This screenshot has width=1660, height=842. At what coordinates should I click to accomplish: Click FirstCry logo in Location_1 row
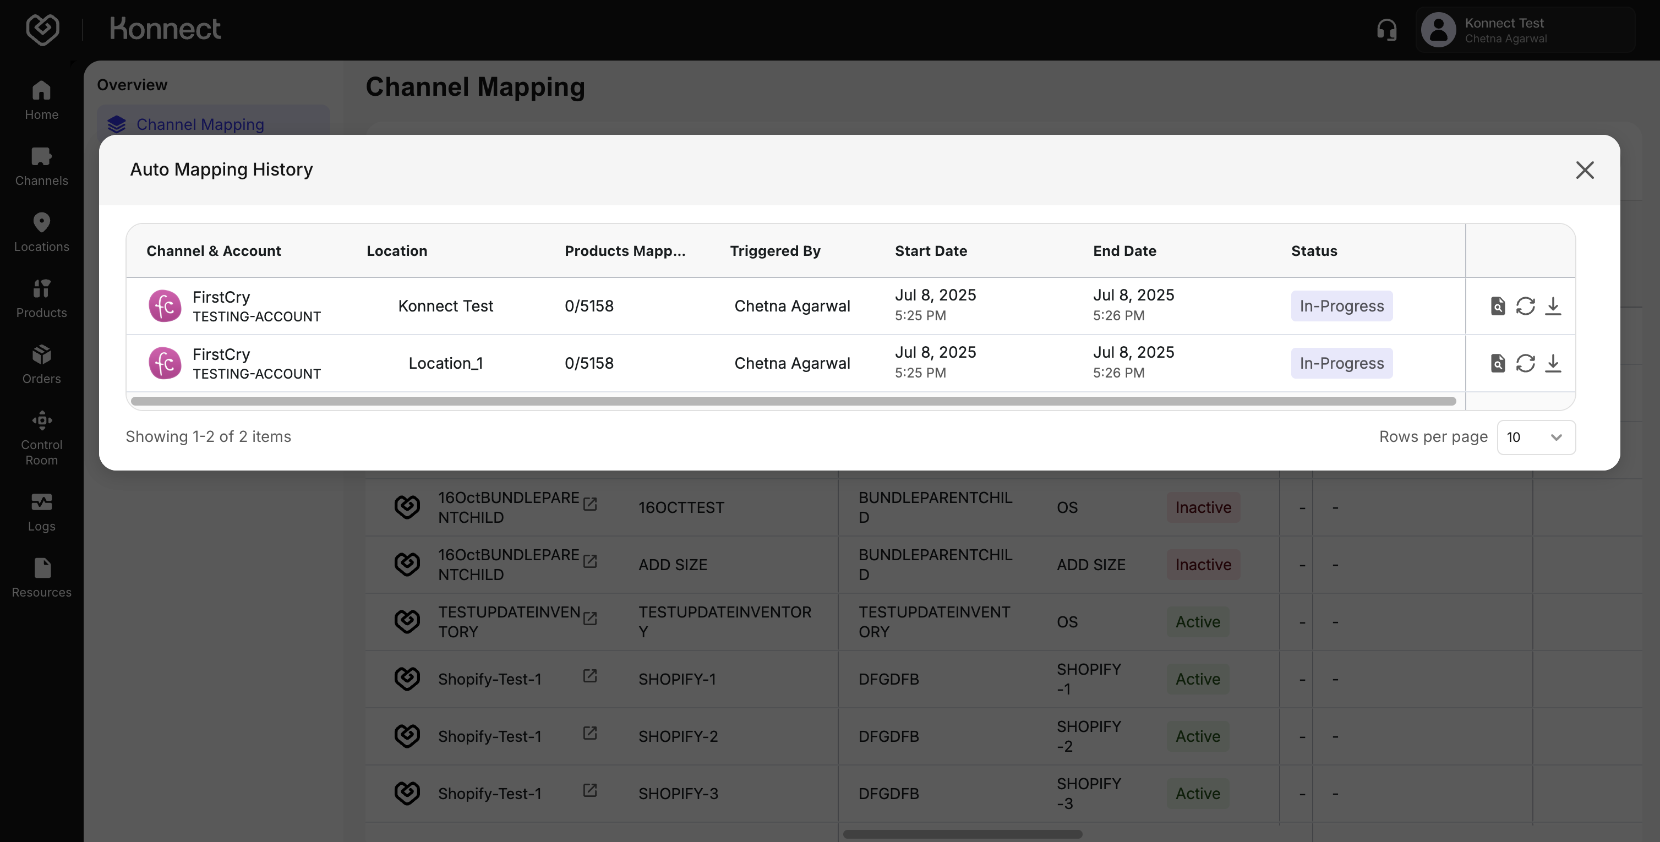click(165, 363)
